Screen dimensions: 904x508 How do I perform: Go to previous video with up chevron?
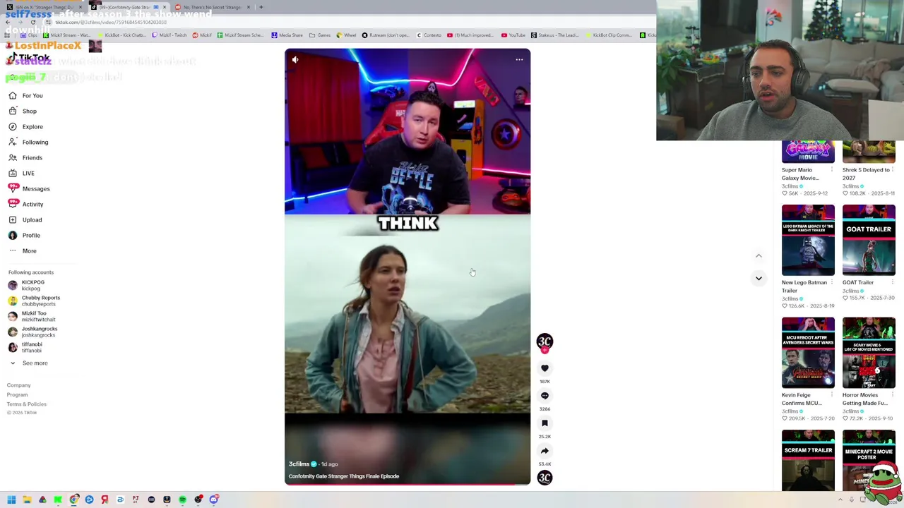pyautogui.click(x=759, y=256)
